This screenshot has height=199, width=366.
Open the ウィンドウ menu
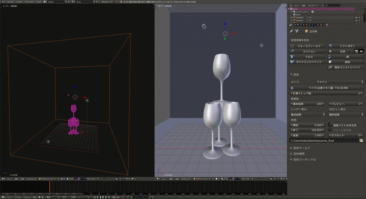coord(29,1)
